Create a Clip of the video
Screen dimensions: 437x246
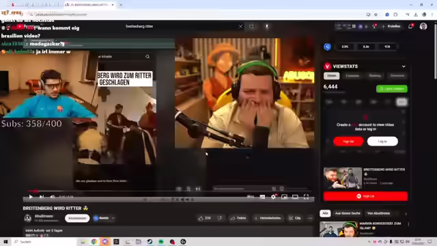click(294, 218)
